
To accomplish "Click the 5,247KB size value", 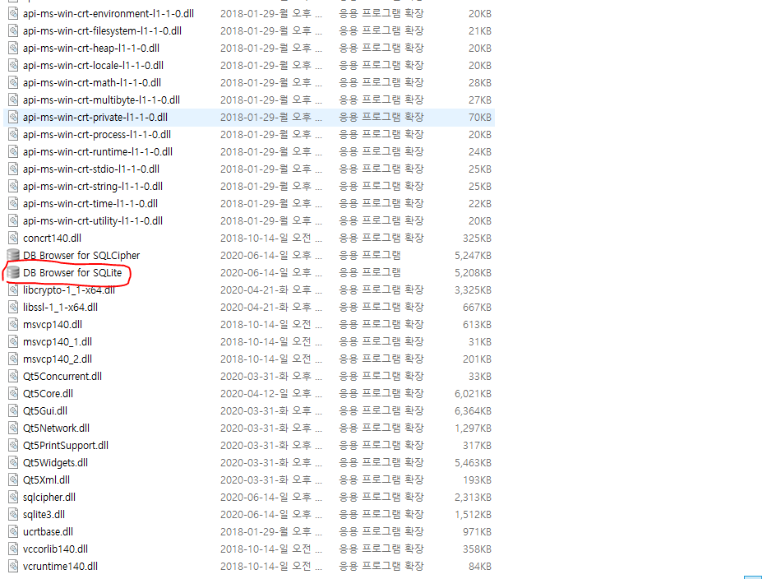I will (x=473, y=256).
